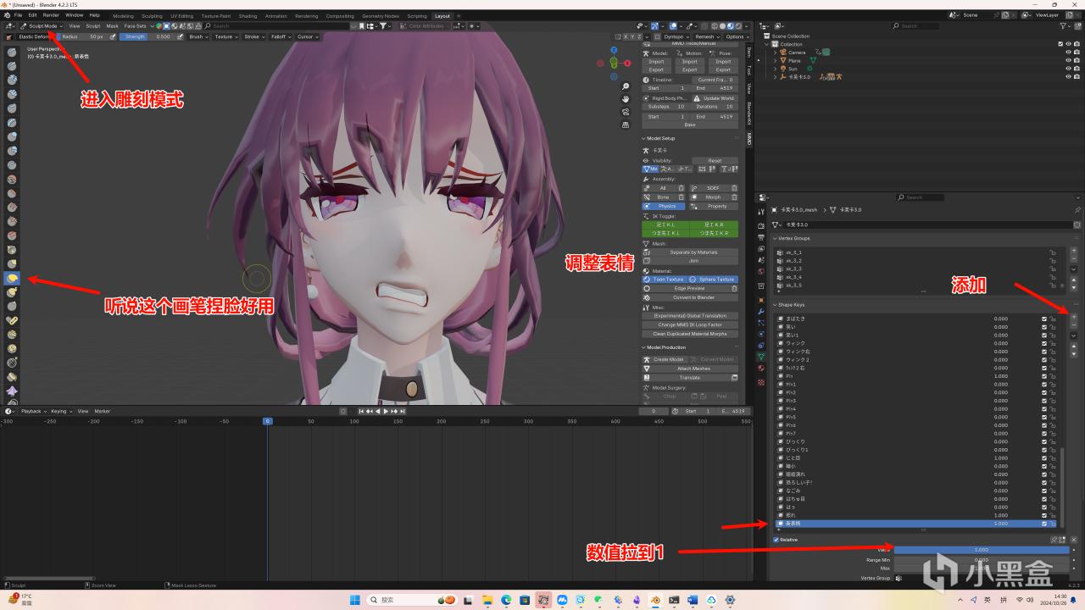Image resolution: width=1085 pixels, height=610 pixels.
Task: Open the Material properties tab
Action: [760, 368]
